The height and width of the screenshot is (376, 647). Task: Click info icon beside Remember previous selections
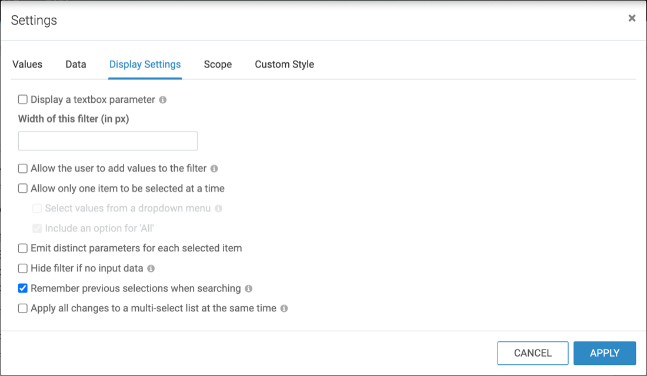point(249,288)
